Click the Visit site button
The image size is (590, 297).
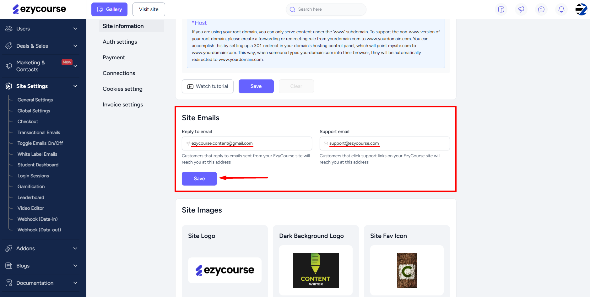[149, 9]
